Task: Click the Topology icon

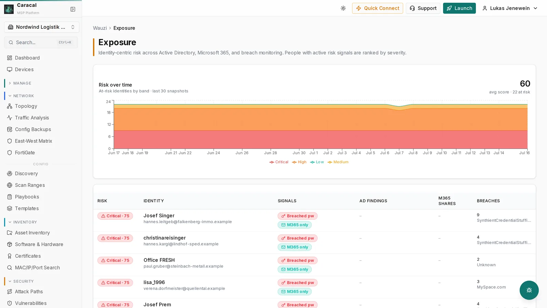Action: 10,106
